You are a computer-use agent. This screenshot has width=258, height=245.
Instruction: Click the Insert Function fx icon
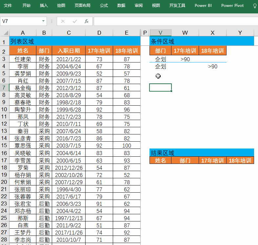[x=87, y=21]
